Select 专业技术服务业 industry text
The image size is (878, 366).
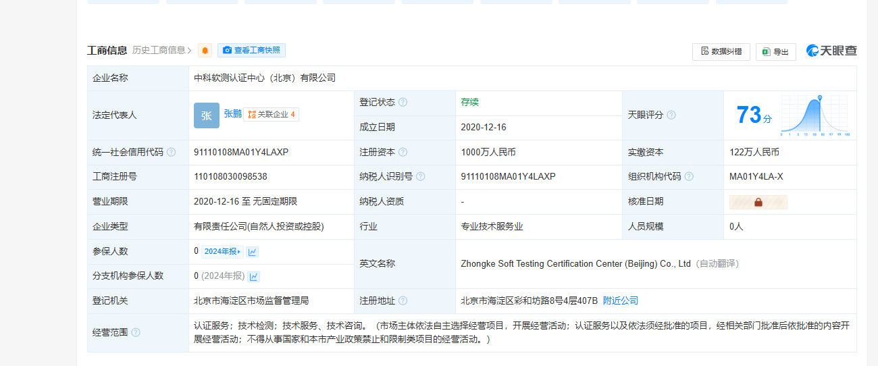click(492, 227)
